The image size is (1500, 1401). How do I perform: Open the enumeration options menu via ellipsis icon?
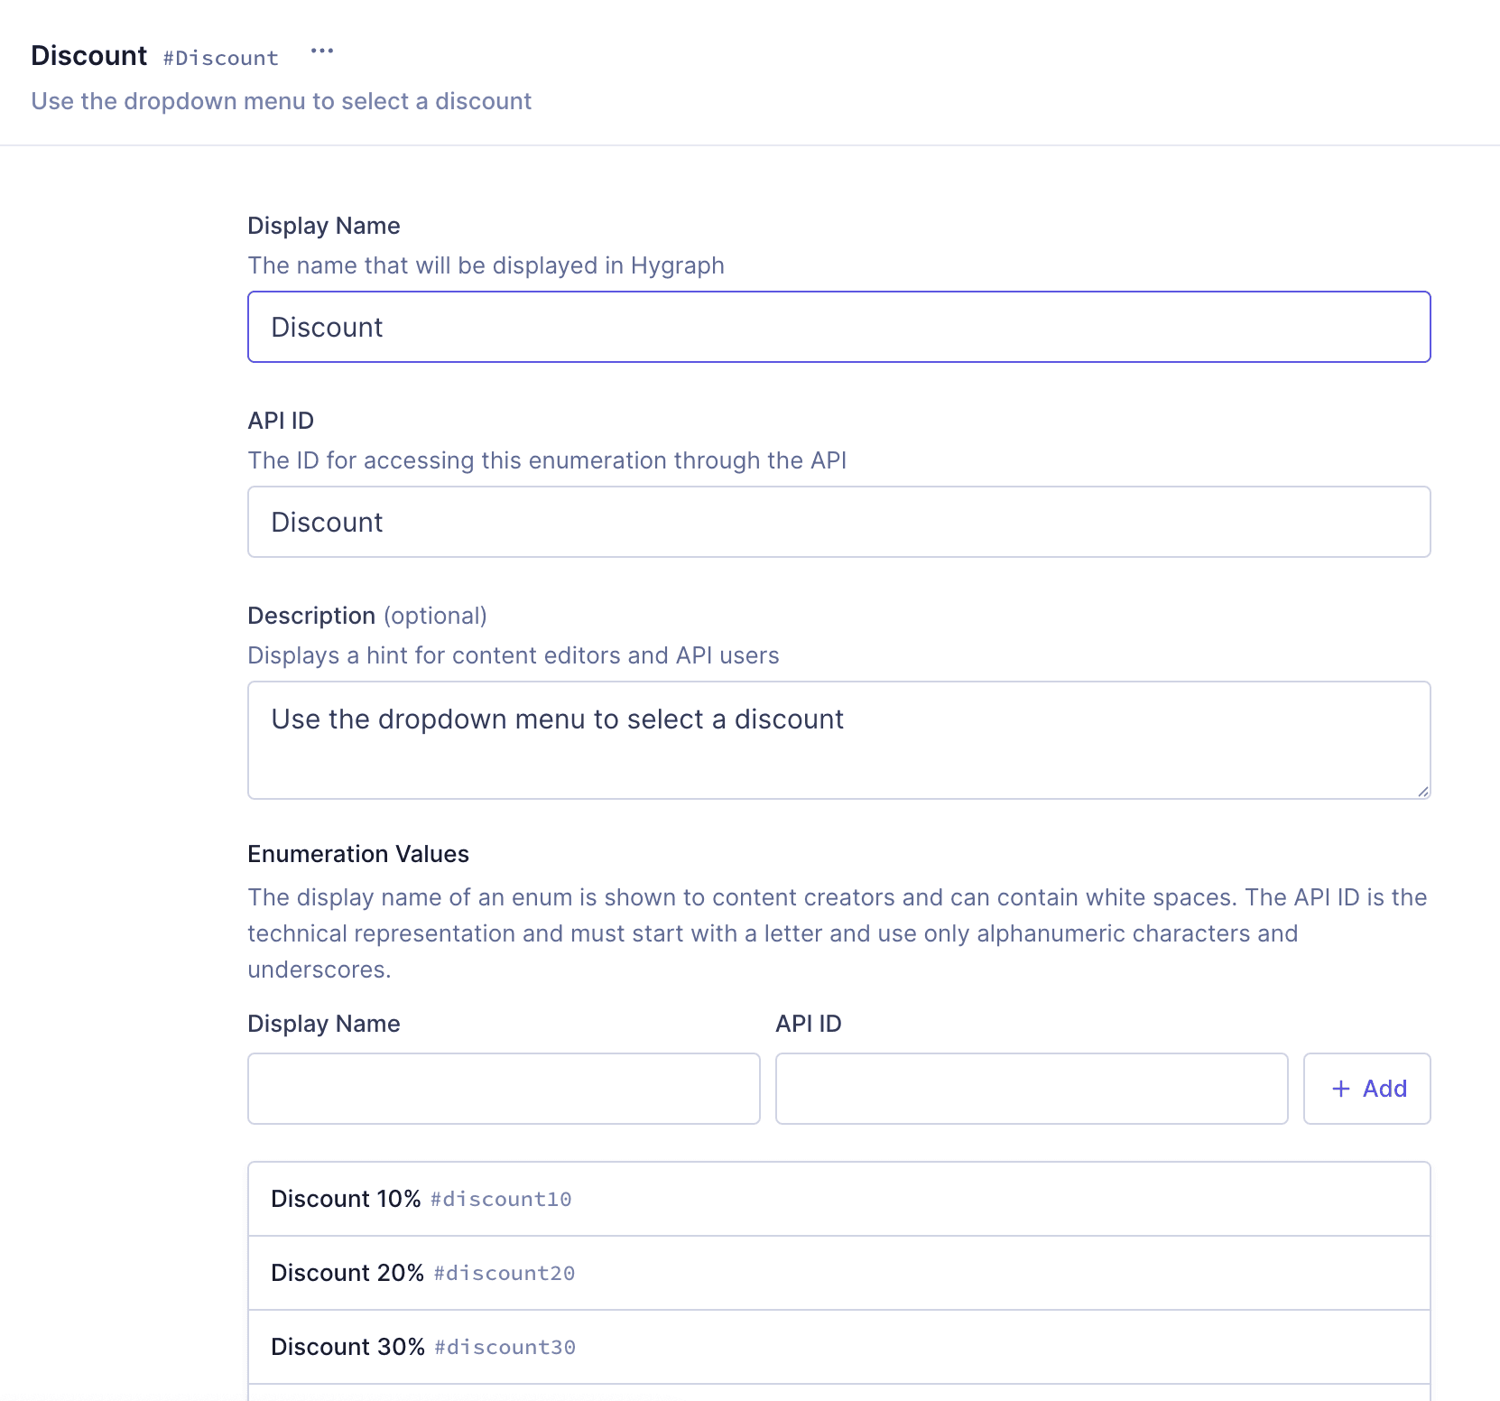(x=322, y=51)
